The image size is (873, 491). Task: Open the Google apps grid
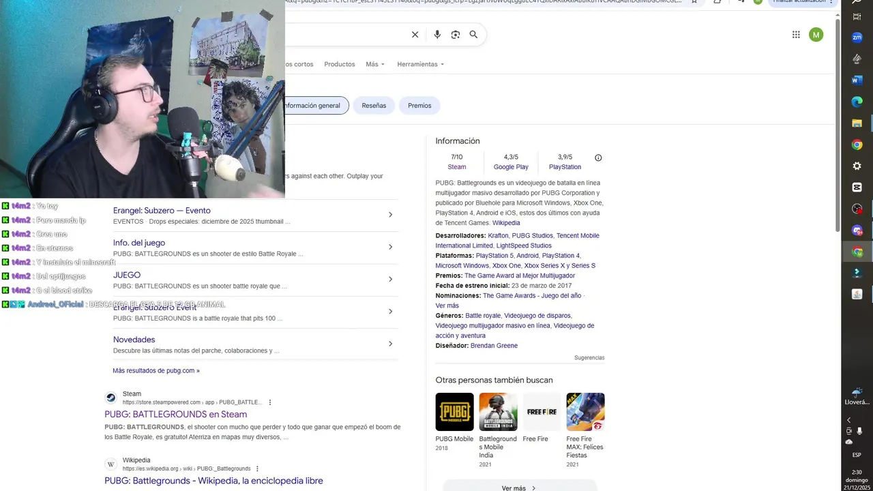tap(796, 35)
